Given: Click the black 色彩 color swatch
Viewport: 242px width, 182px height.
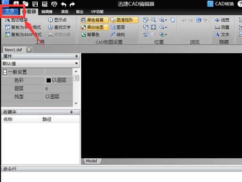Looking at the screenshot, I should pos(48,80).
